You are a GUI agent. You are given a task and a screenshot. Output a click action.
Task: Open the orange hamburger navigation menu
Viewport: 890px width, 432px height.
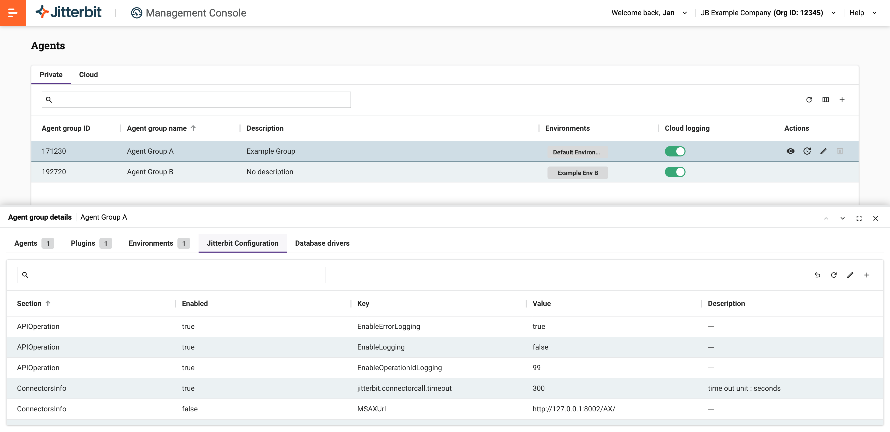(x=13, y=13)
